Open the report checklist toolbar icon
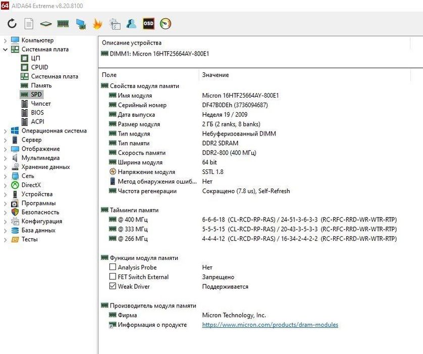This screenshot has height=354, width=423. (115, 24)
